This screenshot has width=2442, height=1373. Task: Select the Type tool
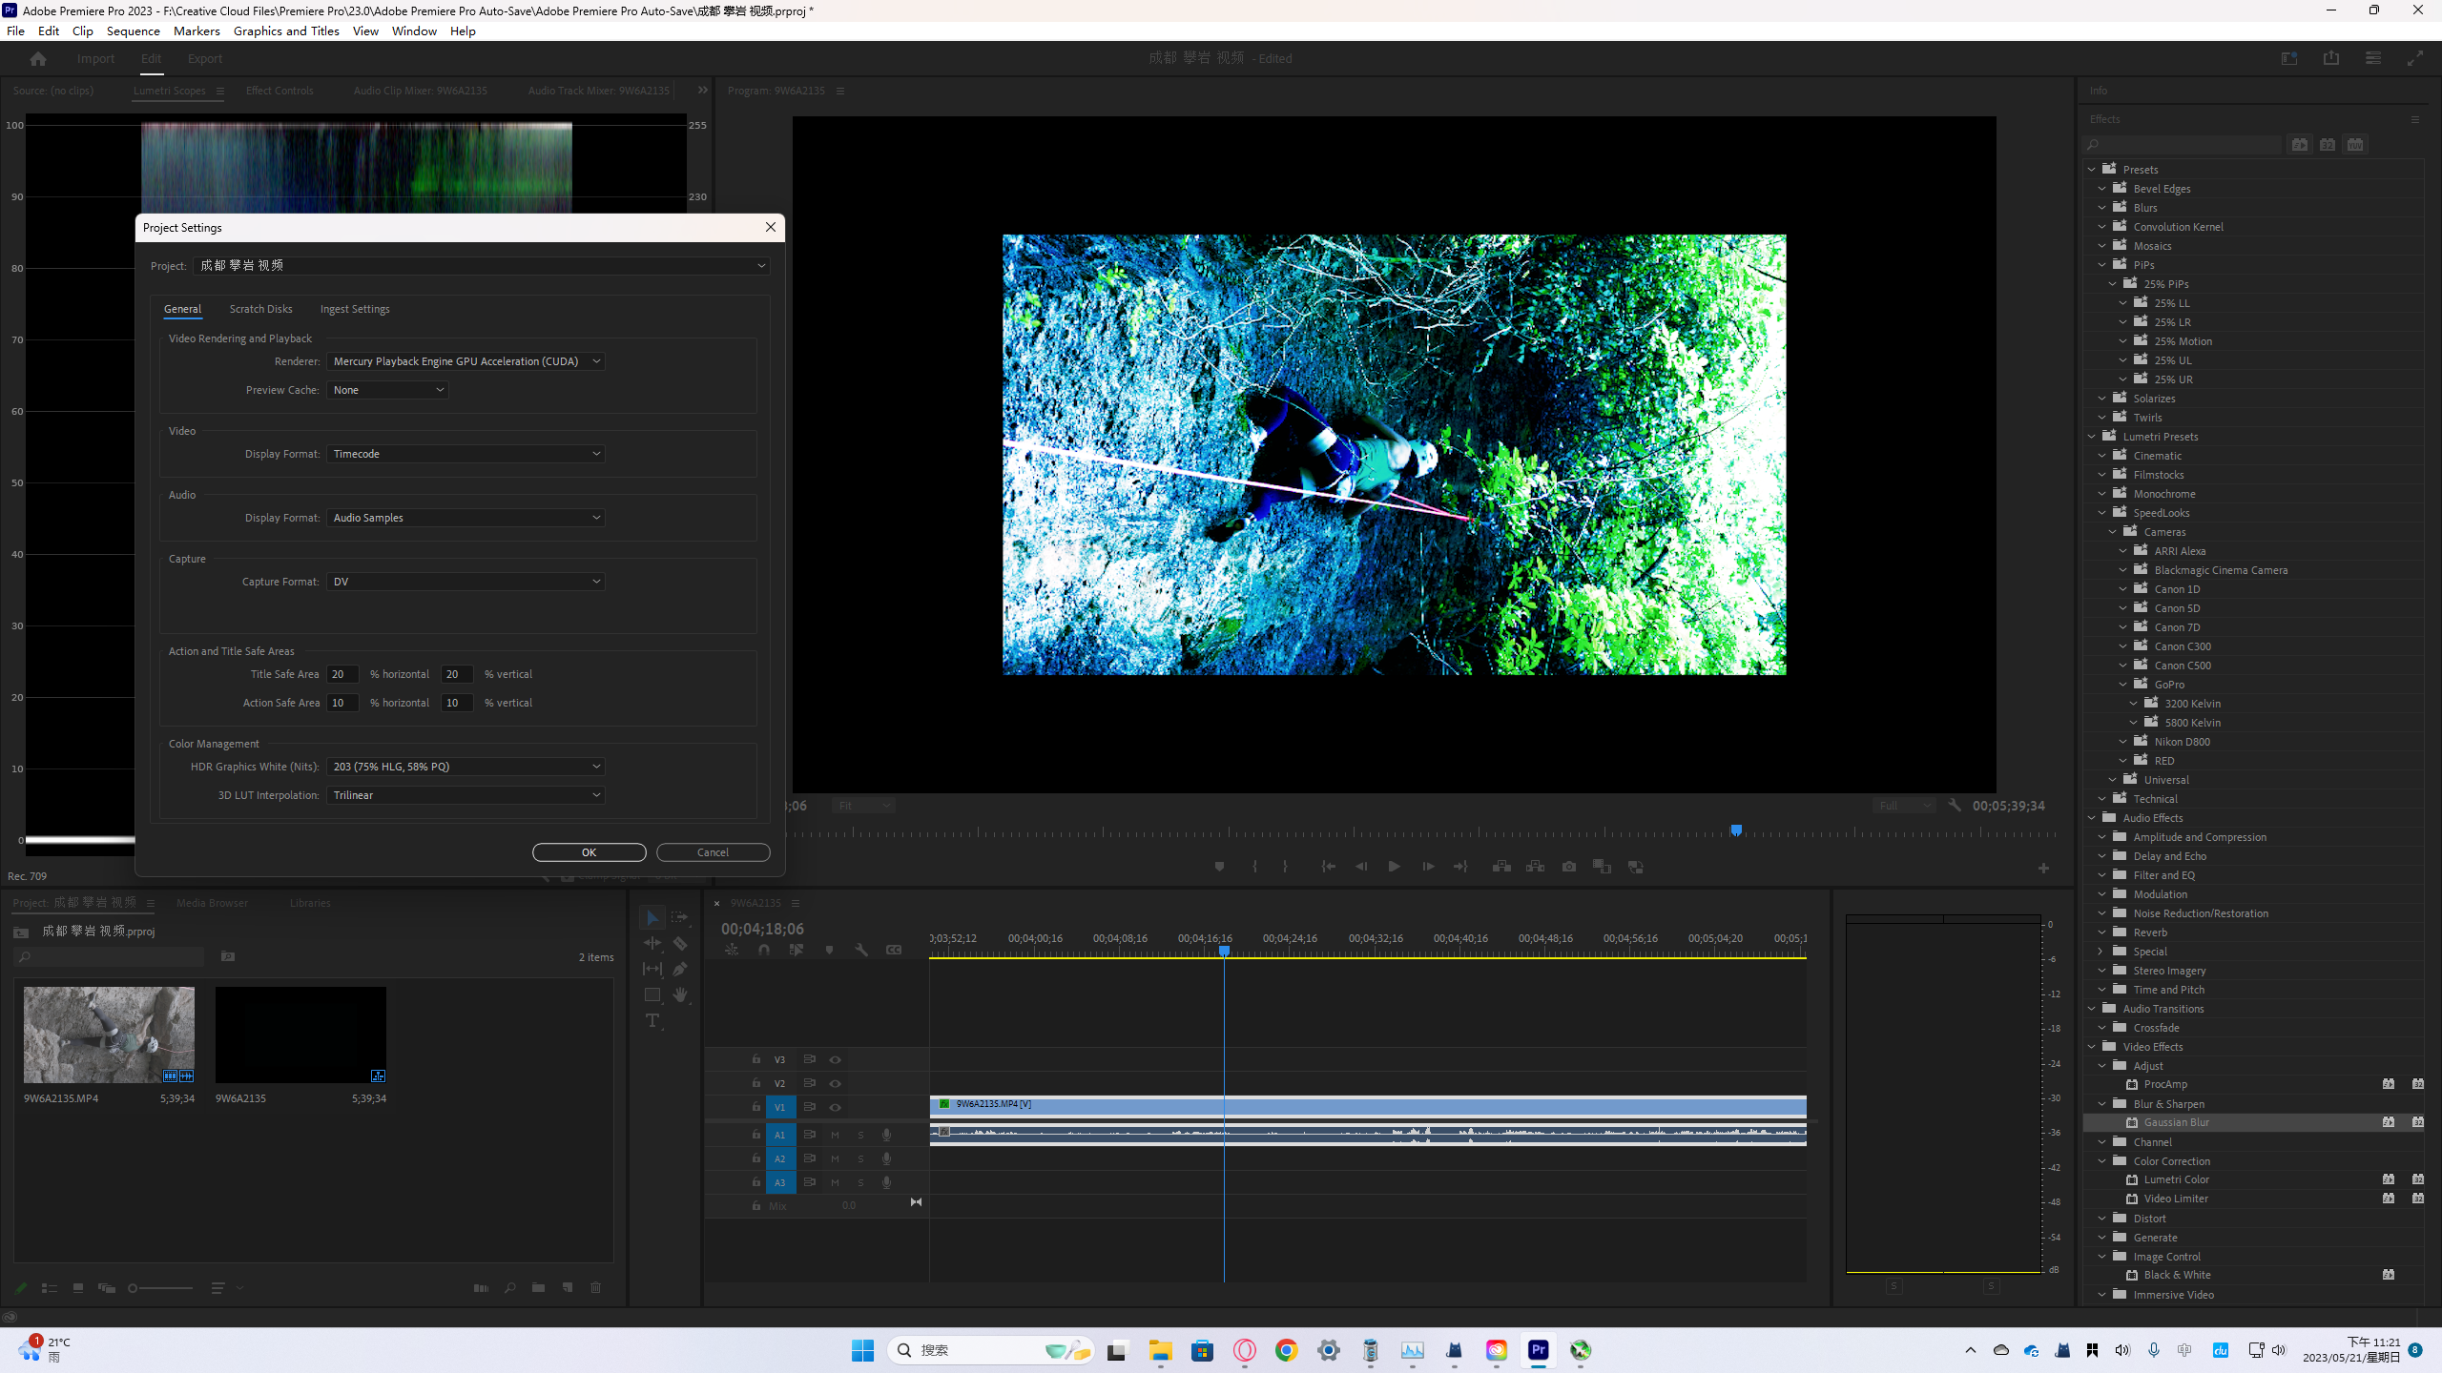pos(652,1020)
